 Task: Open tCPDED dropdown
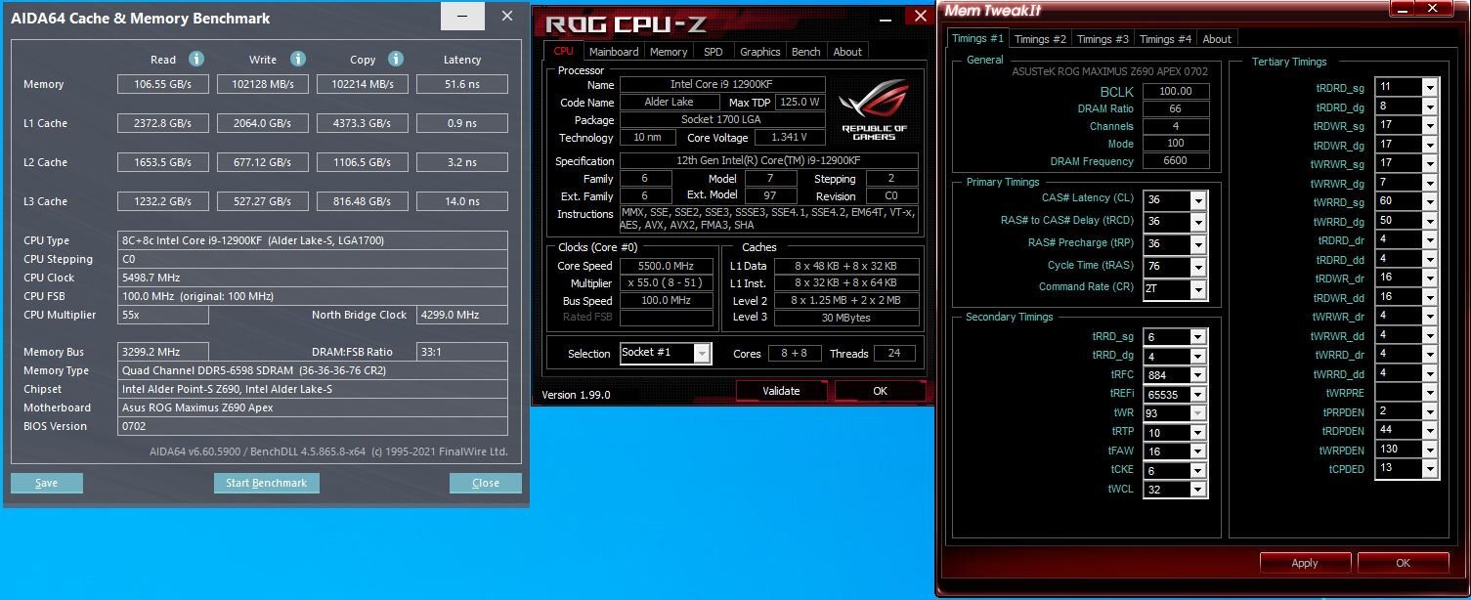(1430, 468)
